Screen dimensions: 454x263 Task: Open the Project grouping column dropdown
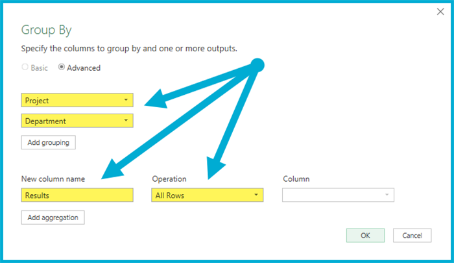pos(77,101)
